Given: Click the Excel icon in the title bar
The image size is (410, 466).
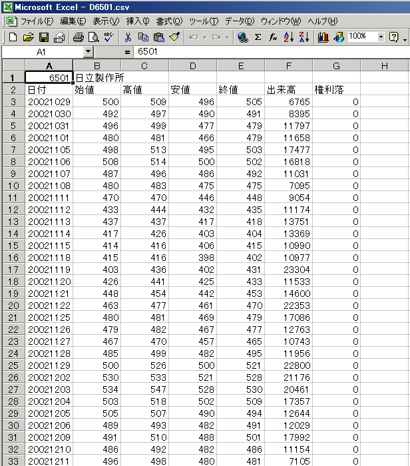Looking at the screenshot, I should pyautogui.click(x=7, y=7).
